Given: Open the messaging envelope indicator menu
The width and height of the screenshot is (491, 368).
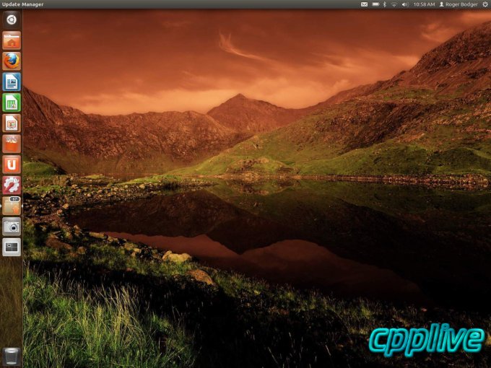Looking at the screenshot, I should pyautogui.click(x=364, y=4).
